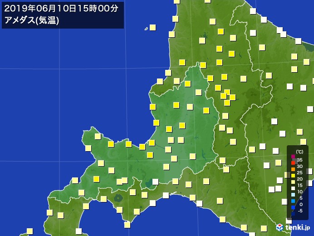This screenshot has width=314, height=236.
Task: Select the magenta legend swatch above 35
Action: 293,157
